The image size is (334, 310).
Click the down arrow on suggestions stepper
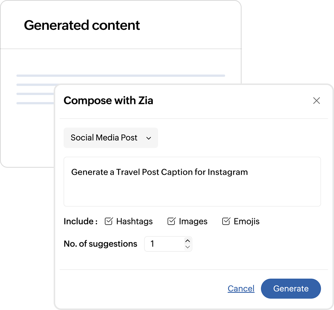(188, 247)
